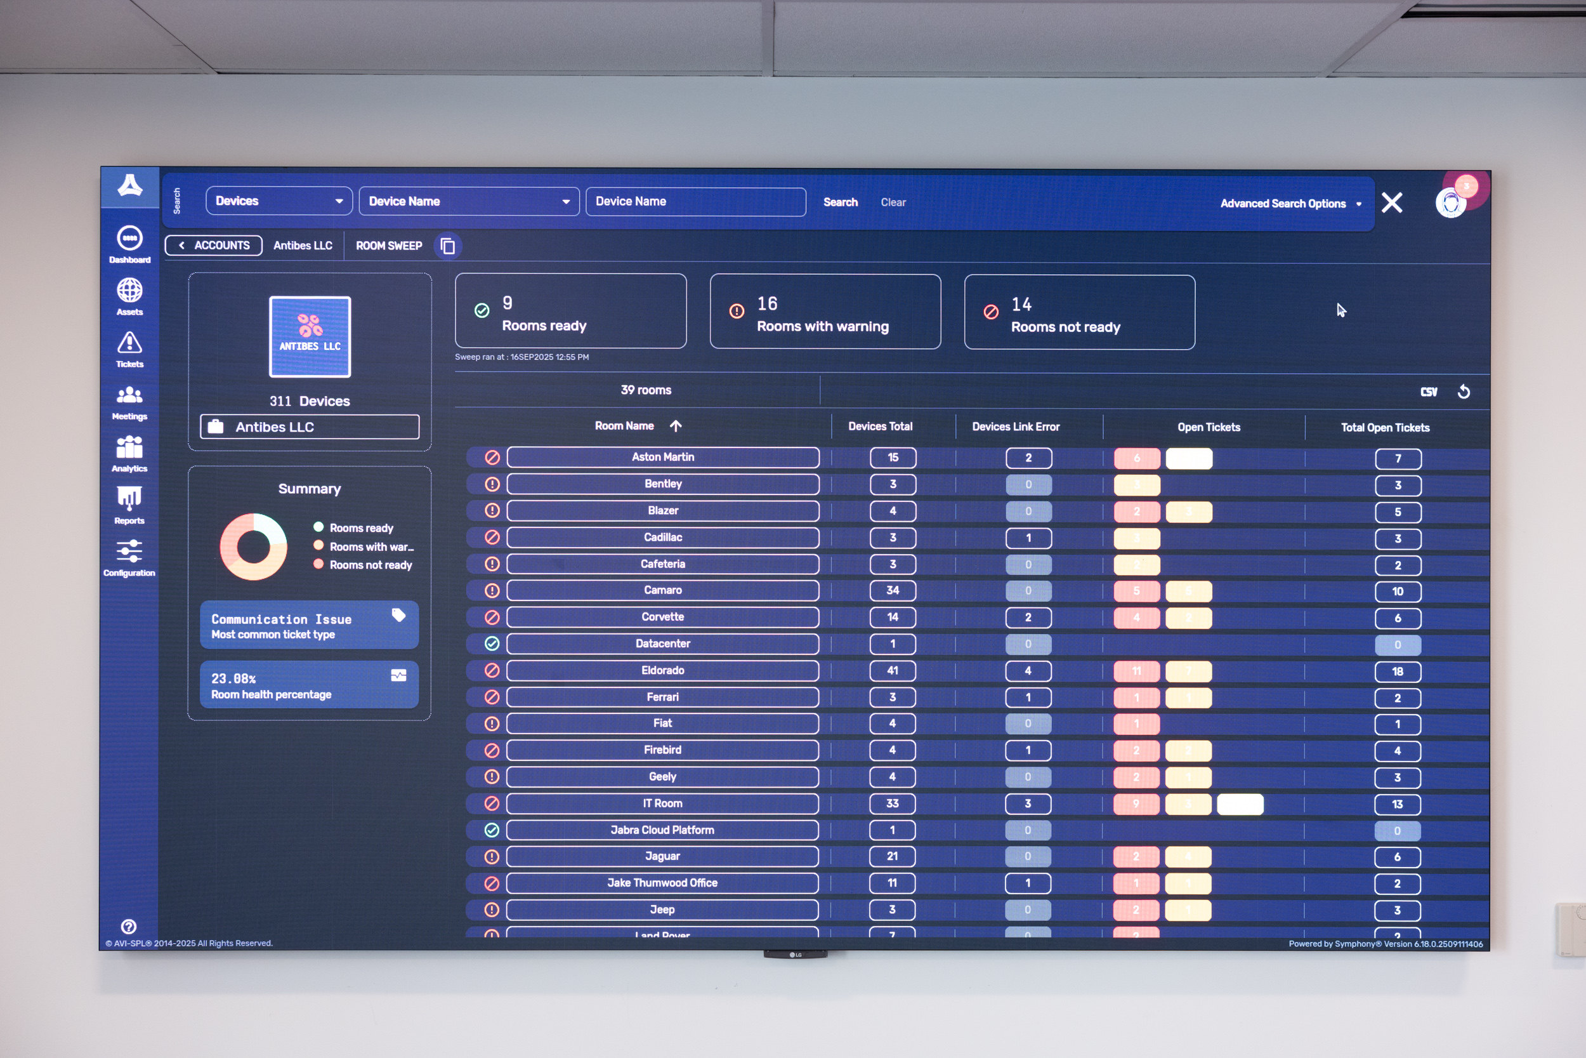
Task: Click the yellow ticket badge for Bentley
Action: click(x=1137, y=485)
